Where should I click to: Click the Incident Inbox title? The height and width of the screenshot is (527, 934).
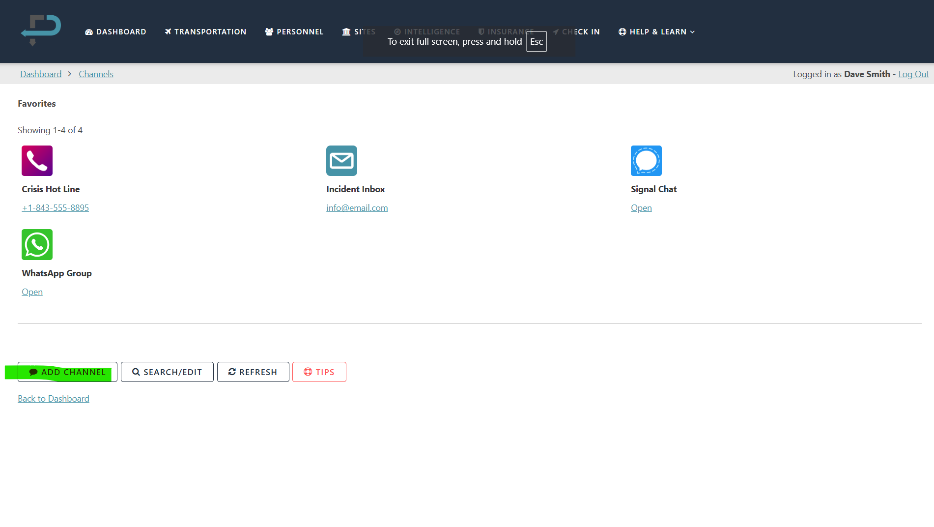pos(356,189)
